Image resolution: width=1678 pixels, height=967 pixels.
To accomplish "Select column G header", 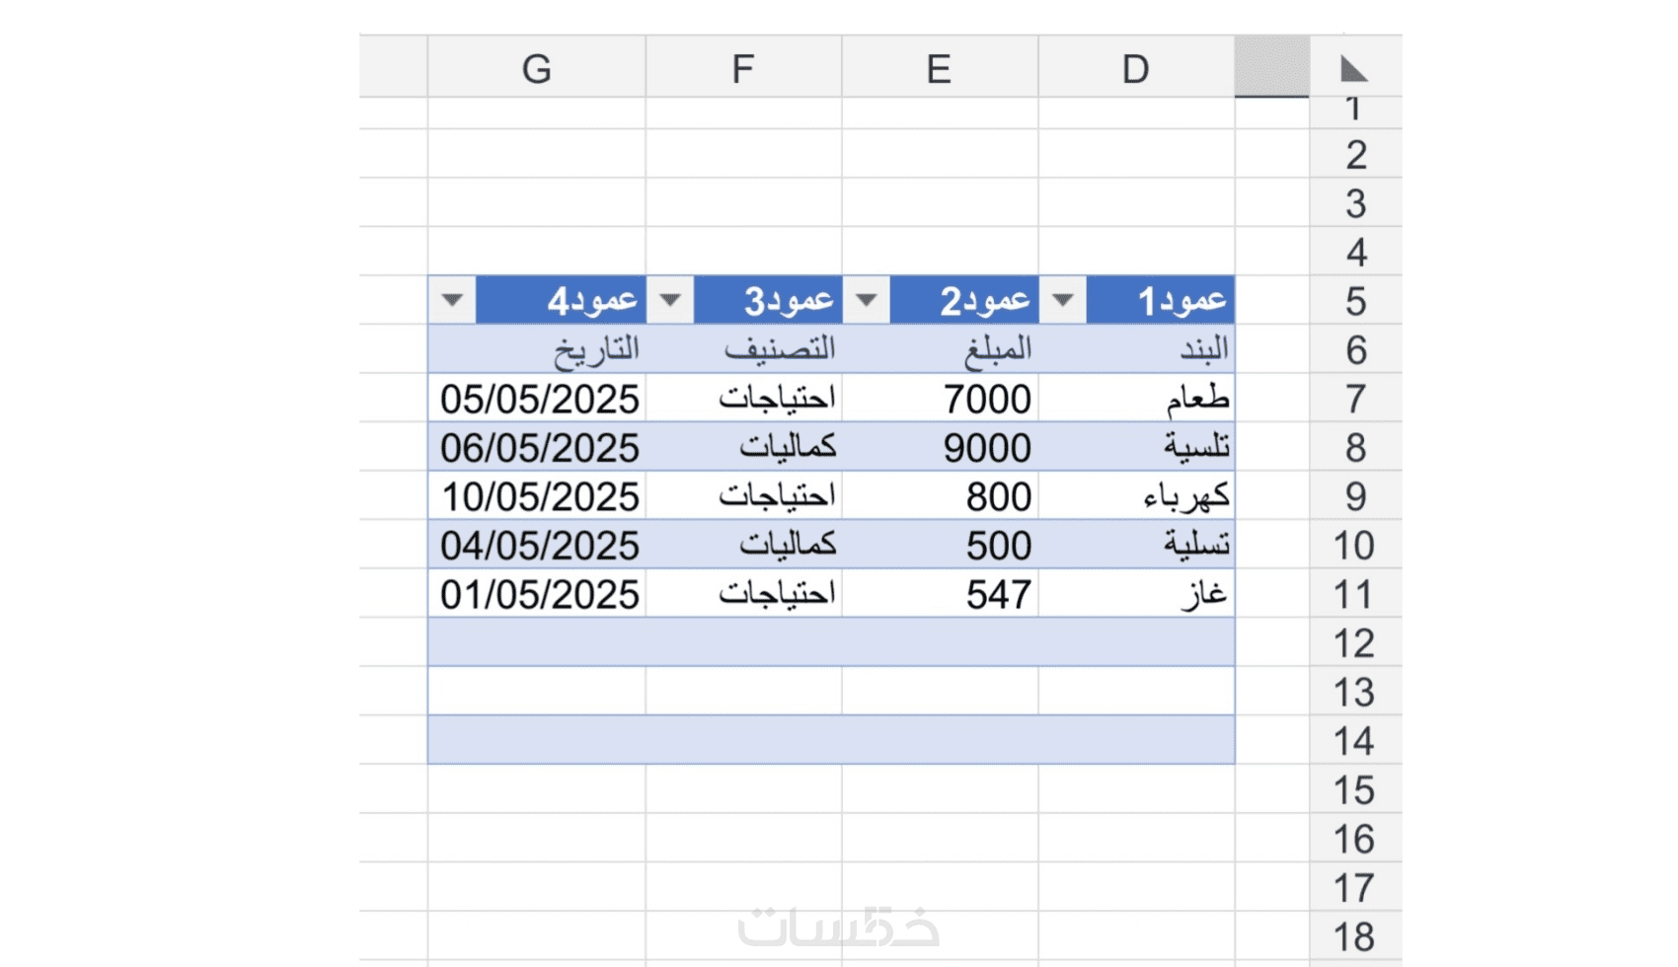I will coord(536,69).
